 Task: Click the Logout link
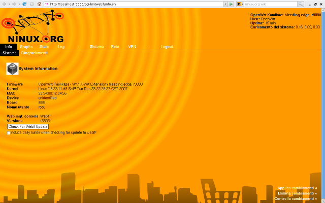tap(167, 47)
